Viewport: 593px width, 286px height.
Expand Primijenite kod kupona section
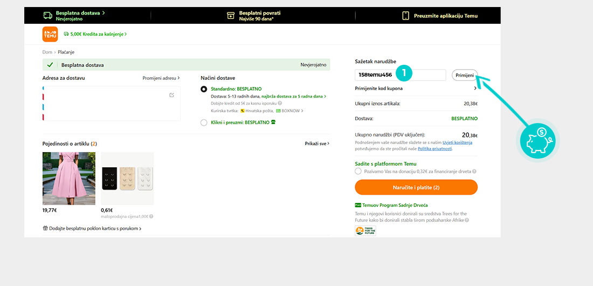click(416, 88)
